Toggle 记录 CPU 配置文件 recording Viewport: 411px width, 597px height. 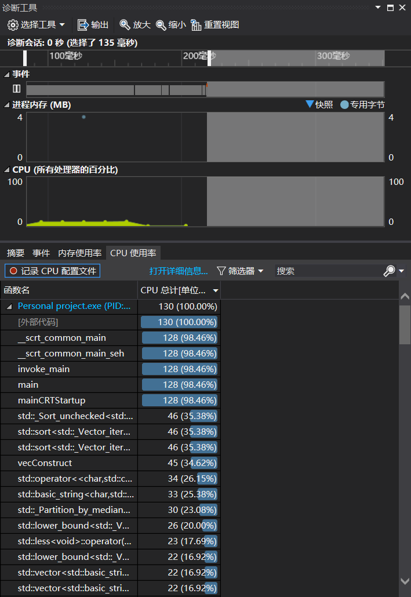tap(52, 271)
